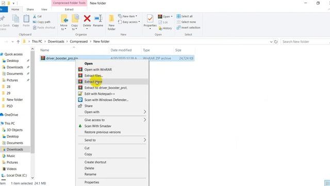Choose Share in the context menu
Screen dimensions: 330x186
(x=112, y=106)
